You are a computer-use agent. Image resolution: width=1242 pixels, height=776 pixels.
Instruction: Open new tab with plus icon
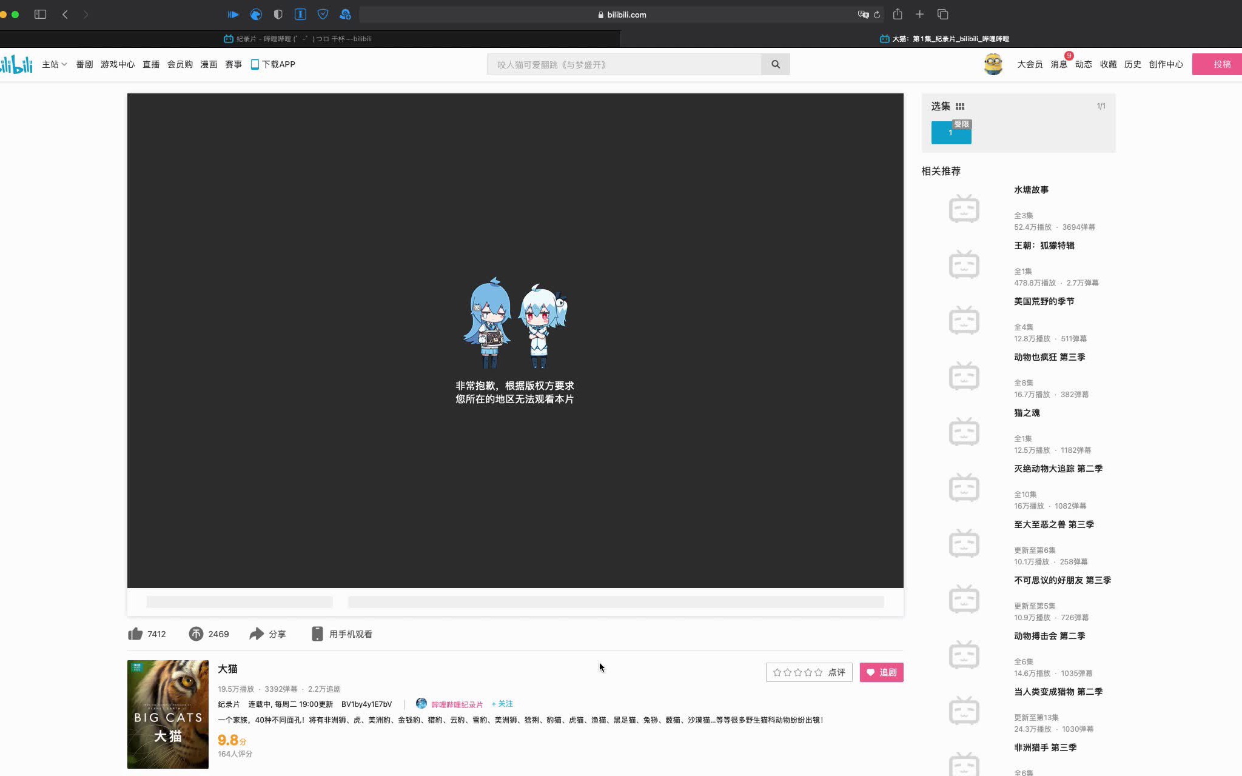coord(920,15)
